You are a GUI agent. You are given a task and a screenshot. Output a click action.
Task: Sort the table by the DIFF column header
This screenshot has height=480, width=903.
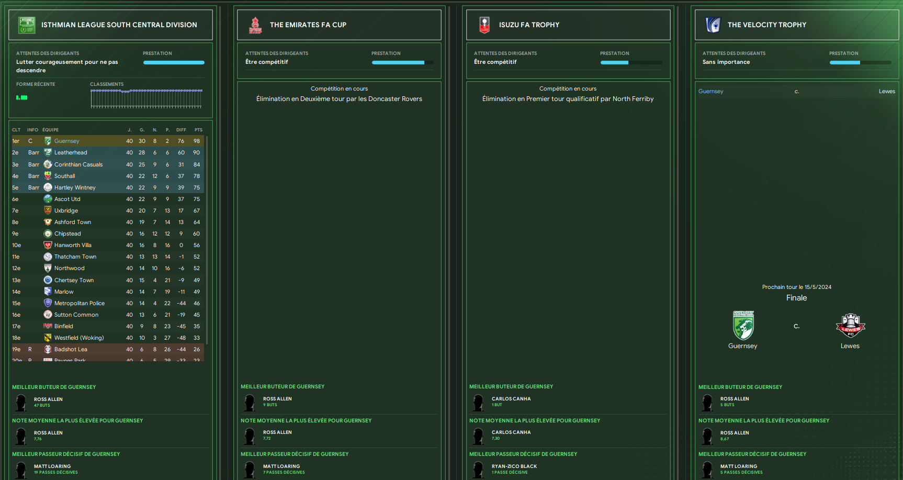[x=181, y=130]
